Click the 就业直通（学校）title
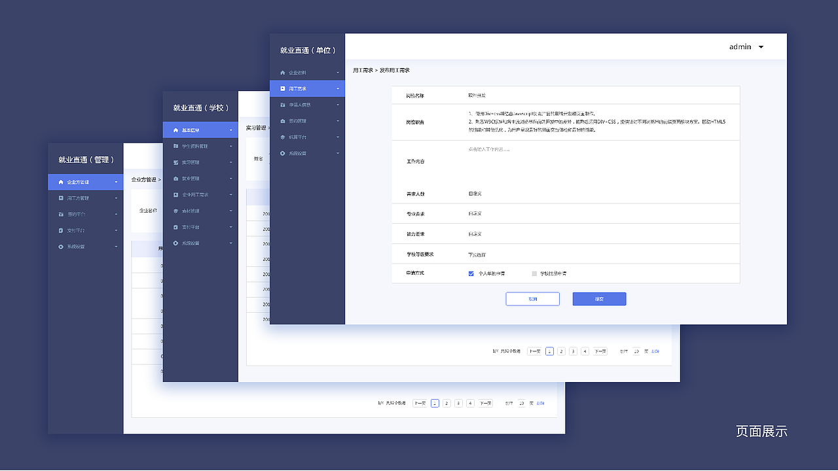838x471 pixels. click(201, 108)
